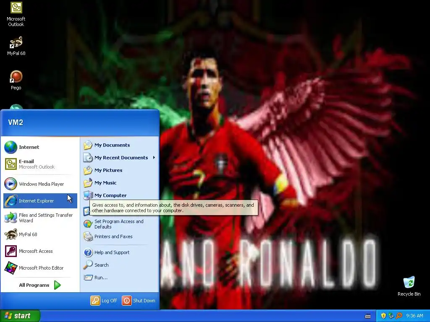Open Files and Settings Transfer Wizard
Viewport: 430px width, 322px height.
tap(40, 218)
